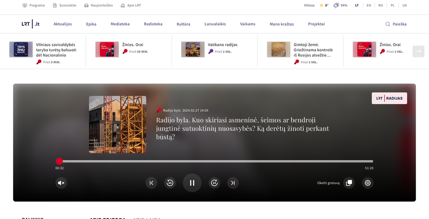Open the Mediateka menu
429x219 pixels.
(x=120, y=24)
